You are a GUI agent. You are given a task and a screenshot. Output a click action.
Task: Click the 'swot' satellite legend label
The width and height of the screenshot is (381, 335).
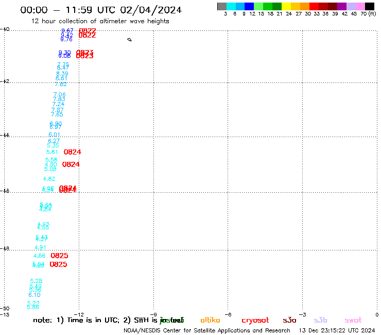coord(353,320)
